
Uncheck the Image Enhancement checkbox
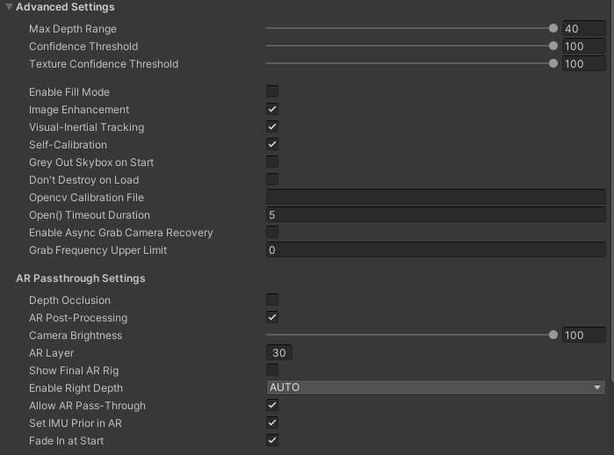tap(272, 109)
